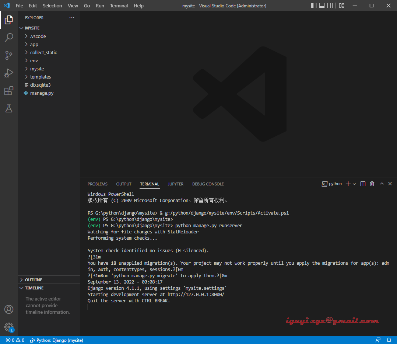Screen dimensions: 397x344
Task: Toggle the secondary sidebar layout control
Action: click(329, 6)
